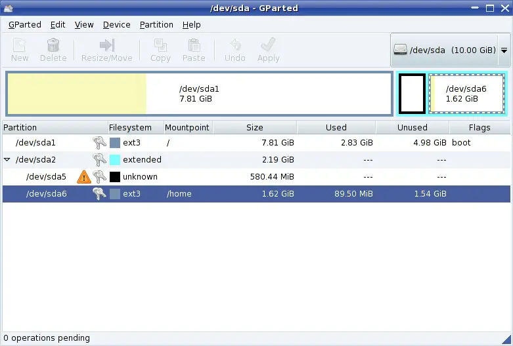The height and width of the screenshot is (346, 513).
Task: Sort by the Partition column header
Action: click(x=55, y=127)
